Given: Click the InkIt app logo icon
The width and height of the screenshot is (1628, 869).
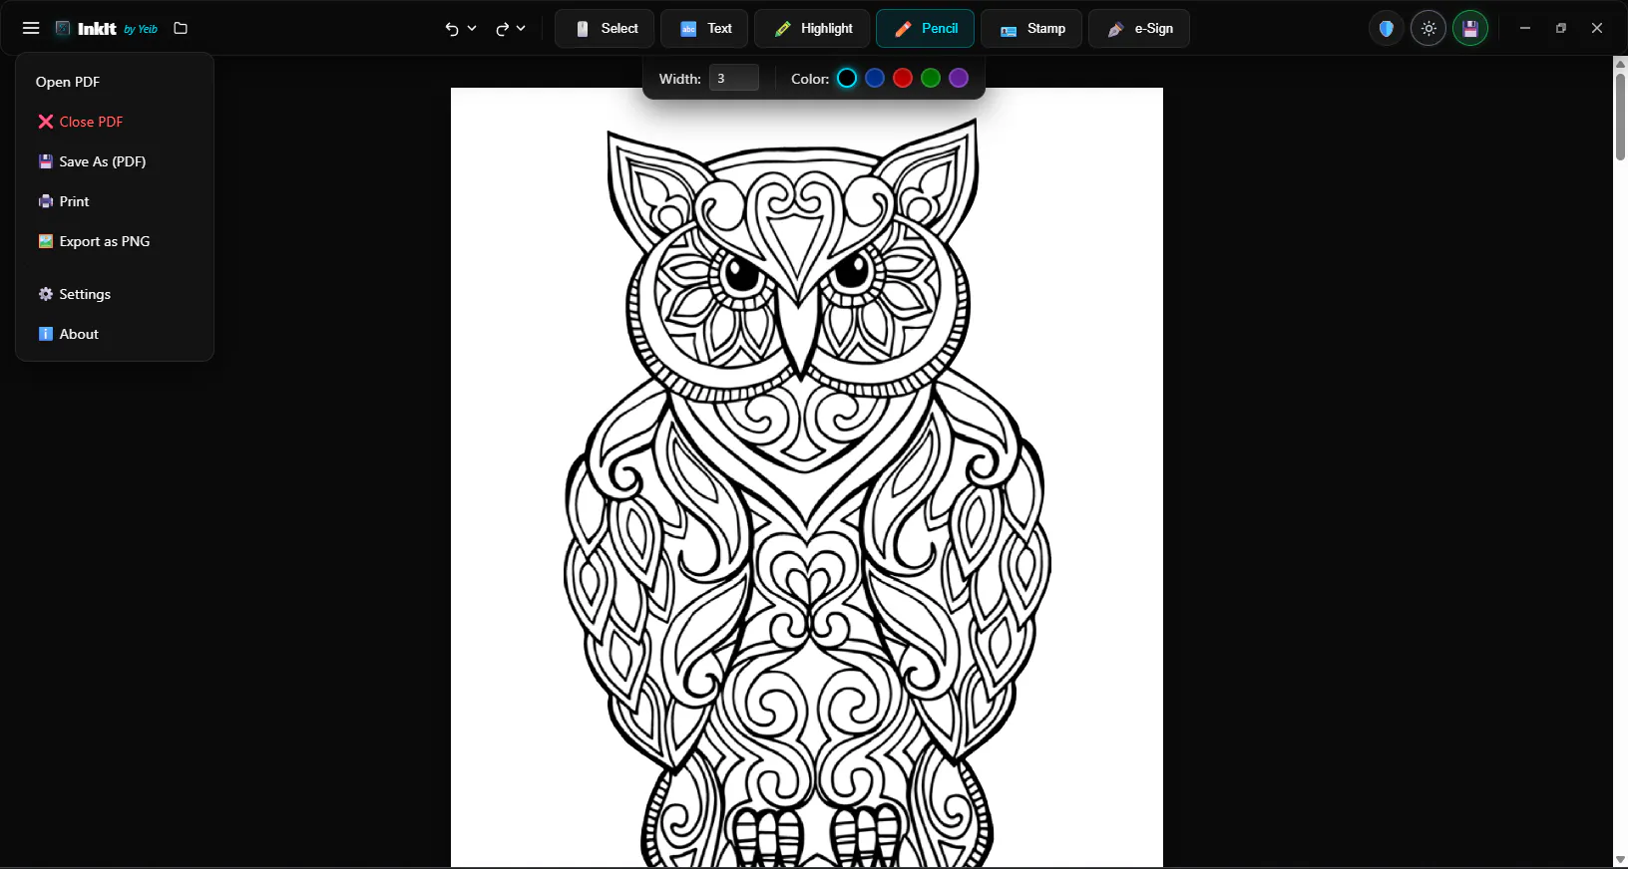Looking at the screenshot, I should click(x=63, y=29).
